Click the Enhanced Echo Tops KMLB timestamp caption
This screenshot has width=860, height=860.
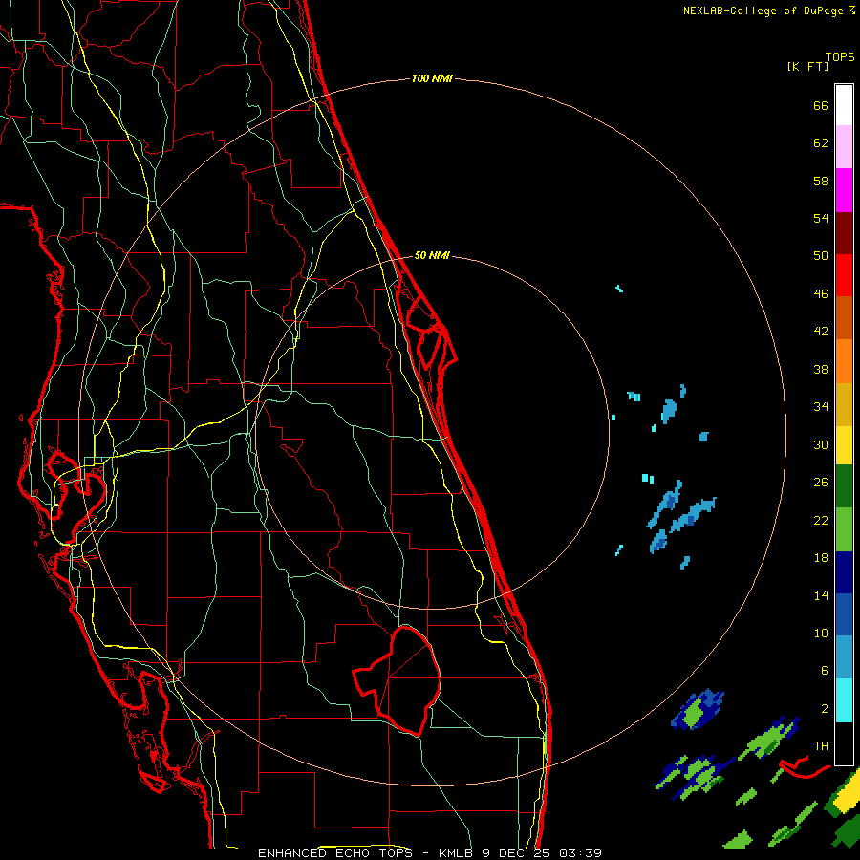430,853
